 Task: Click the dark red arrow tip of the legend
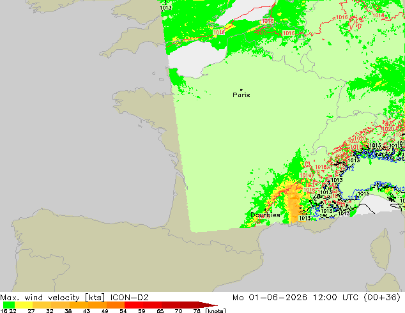[x=208, y=305]
